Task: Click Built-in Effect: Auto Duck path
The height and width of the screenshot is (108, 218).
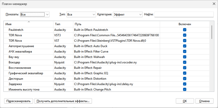Action: point(91,46)
